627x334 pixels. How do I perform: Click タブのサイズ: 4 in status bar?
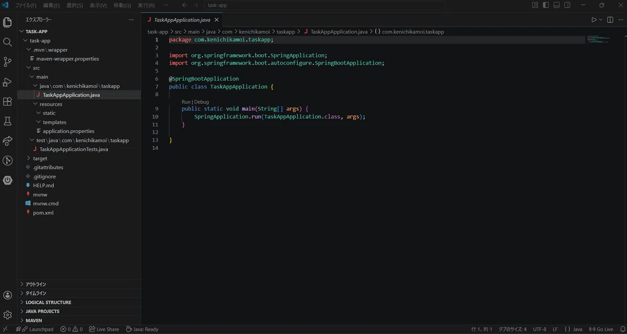[513, 329]
